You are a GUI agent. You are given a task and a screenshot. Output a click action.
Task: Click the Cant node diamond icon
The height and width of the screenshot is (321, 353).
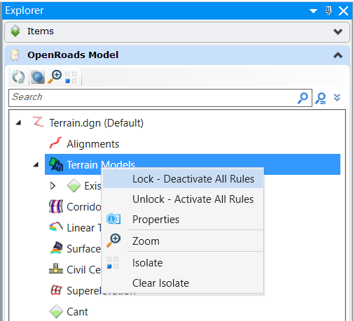[x=56, y=311]
